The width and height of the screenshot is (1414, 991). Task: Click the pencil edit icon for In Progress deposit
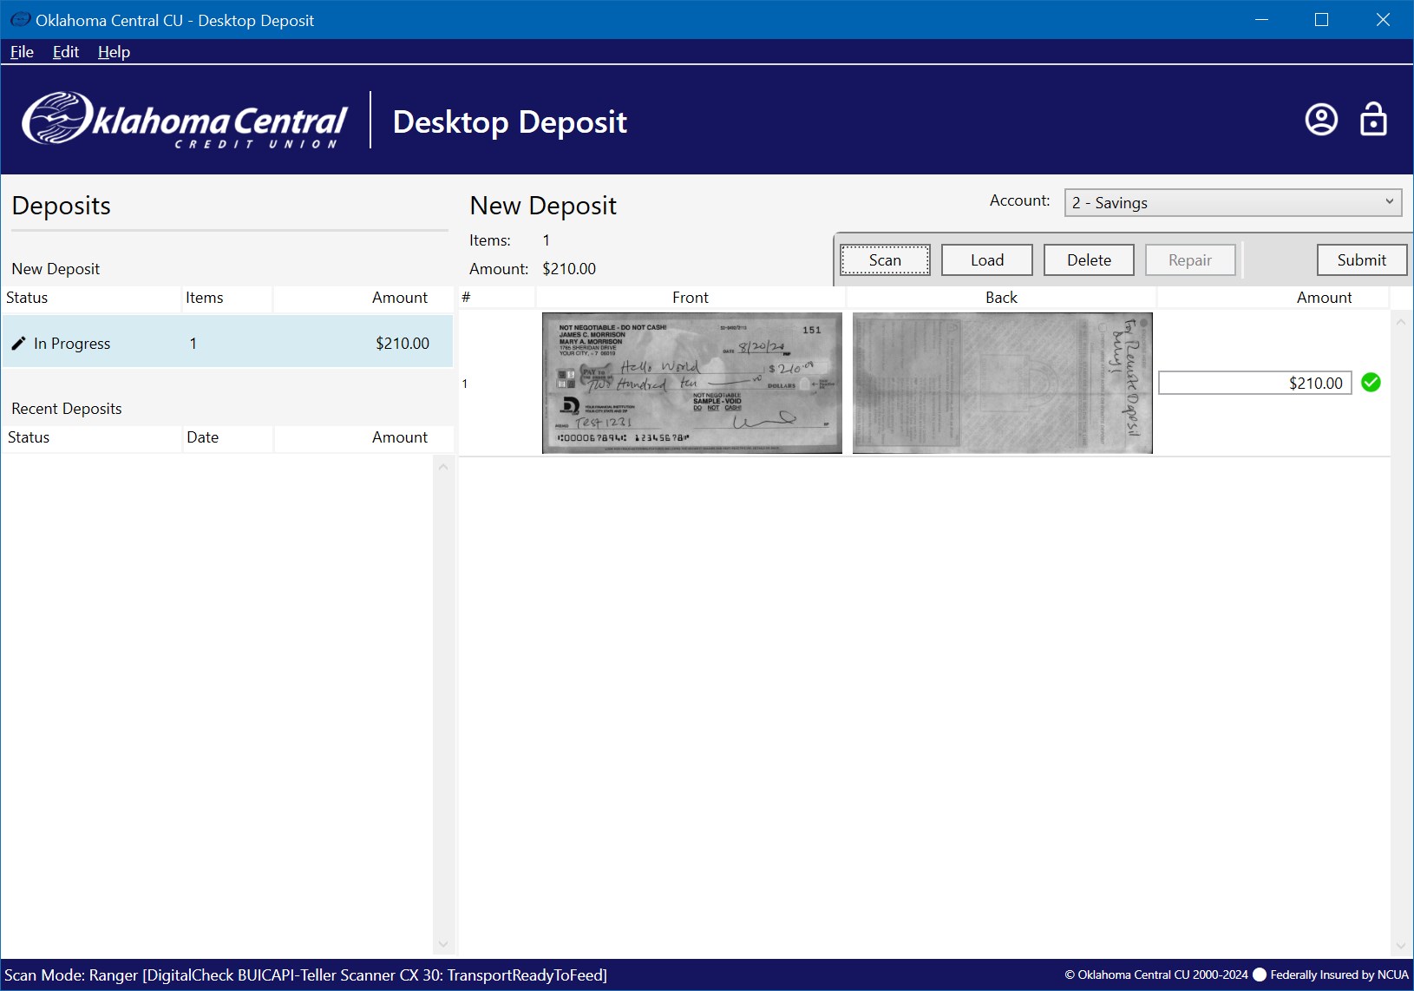pos(18,344)
